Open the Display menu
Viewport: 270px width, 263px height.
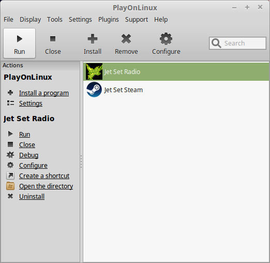(30, 20)
